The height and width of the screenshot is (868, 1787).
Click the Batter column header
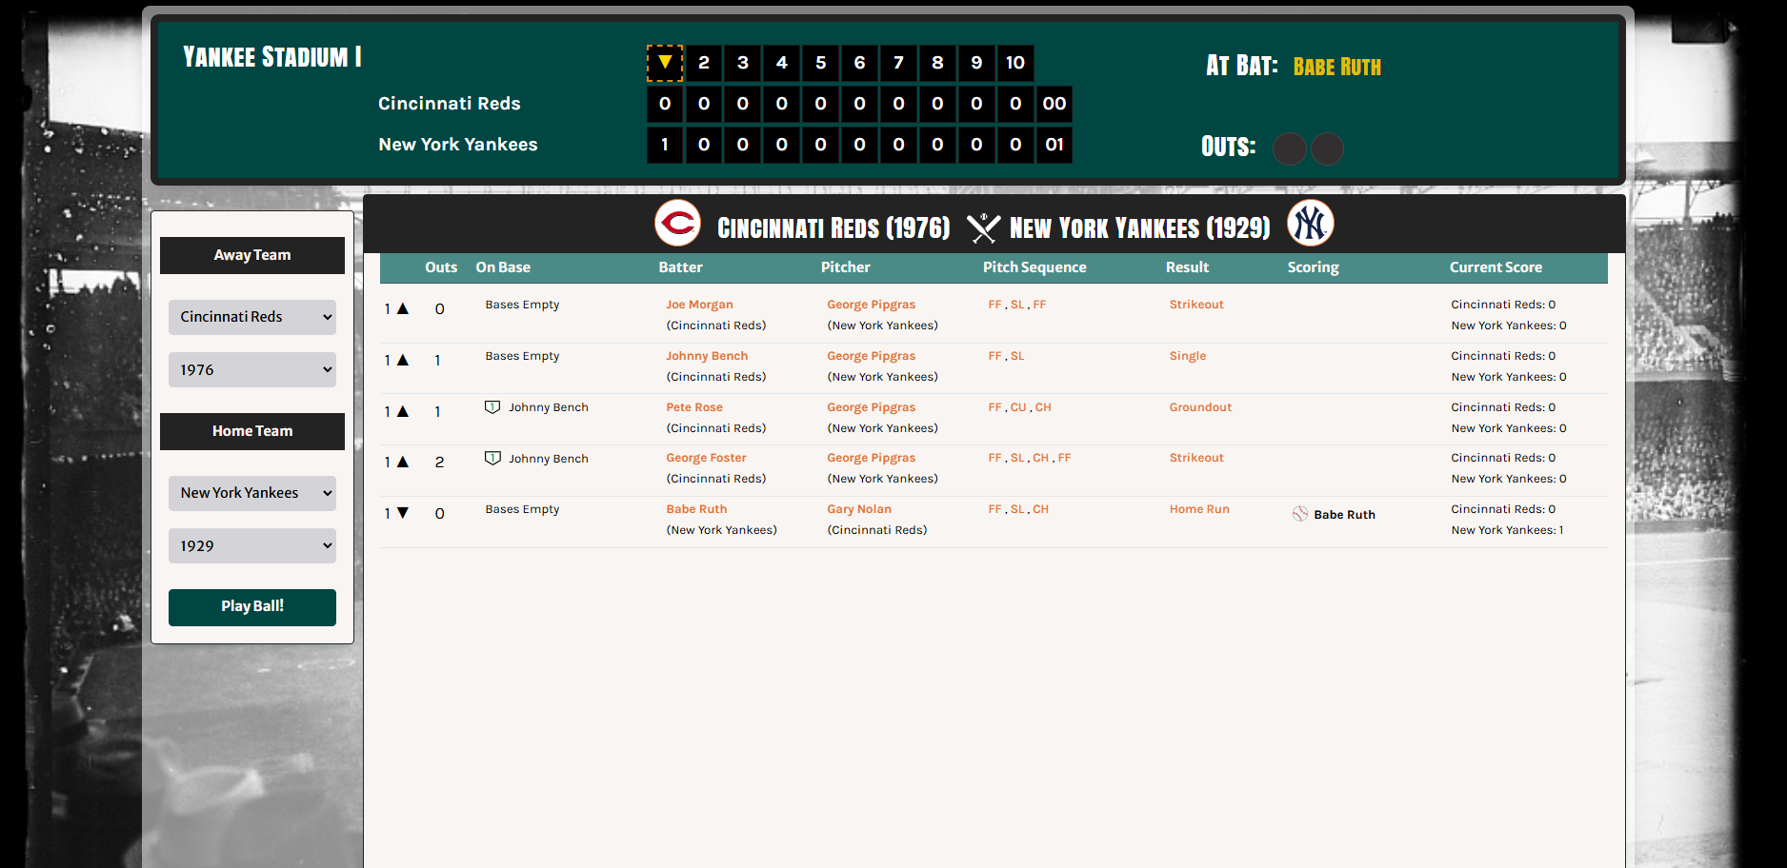[x=680, y=267]
